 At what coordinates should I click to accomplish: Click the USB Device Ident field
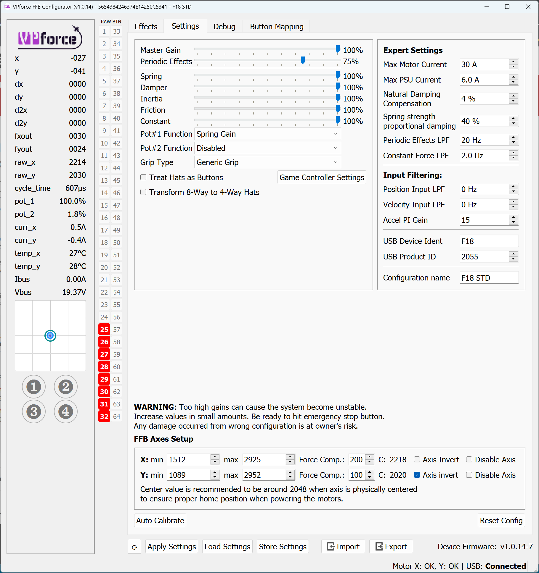(x=489, y=241)
